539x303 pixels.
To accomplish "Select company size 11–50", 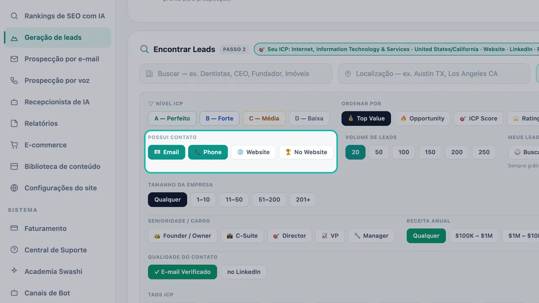I will (234, 200).
